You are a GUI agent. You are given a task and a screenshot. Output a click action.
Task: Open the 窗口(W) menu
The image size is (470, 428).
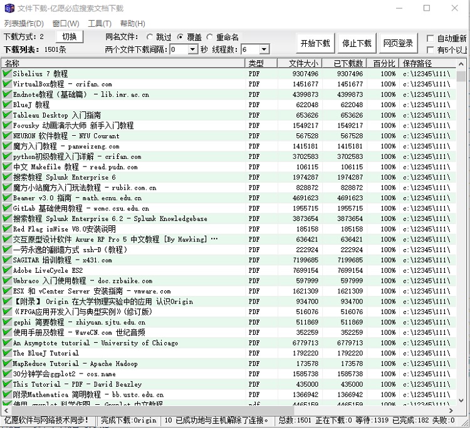pyautogui.click(x=66, y=23)
